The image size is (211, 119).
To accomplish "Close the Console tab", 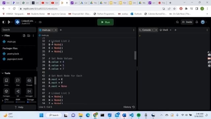I will [x=156, y=30].
